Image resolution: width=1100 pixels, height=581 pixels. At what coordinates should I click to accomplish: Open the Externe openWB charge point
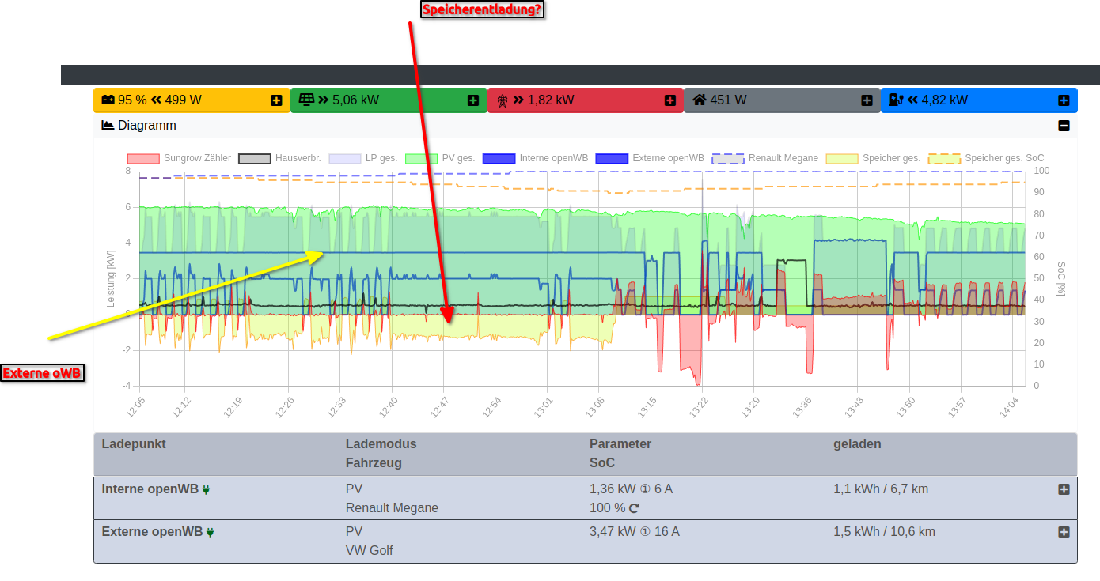(152, 531)
